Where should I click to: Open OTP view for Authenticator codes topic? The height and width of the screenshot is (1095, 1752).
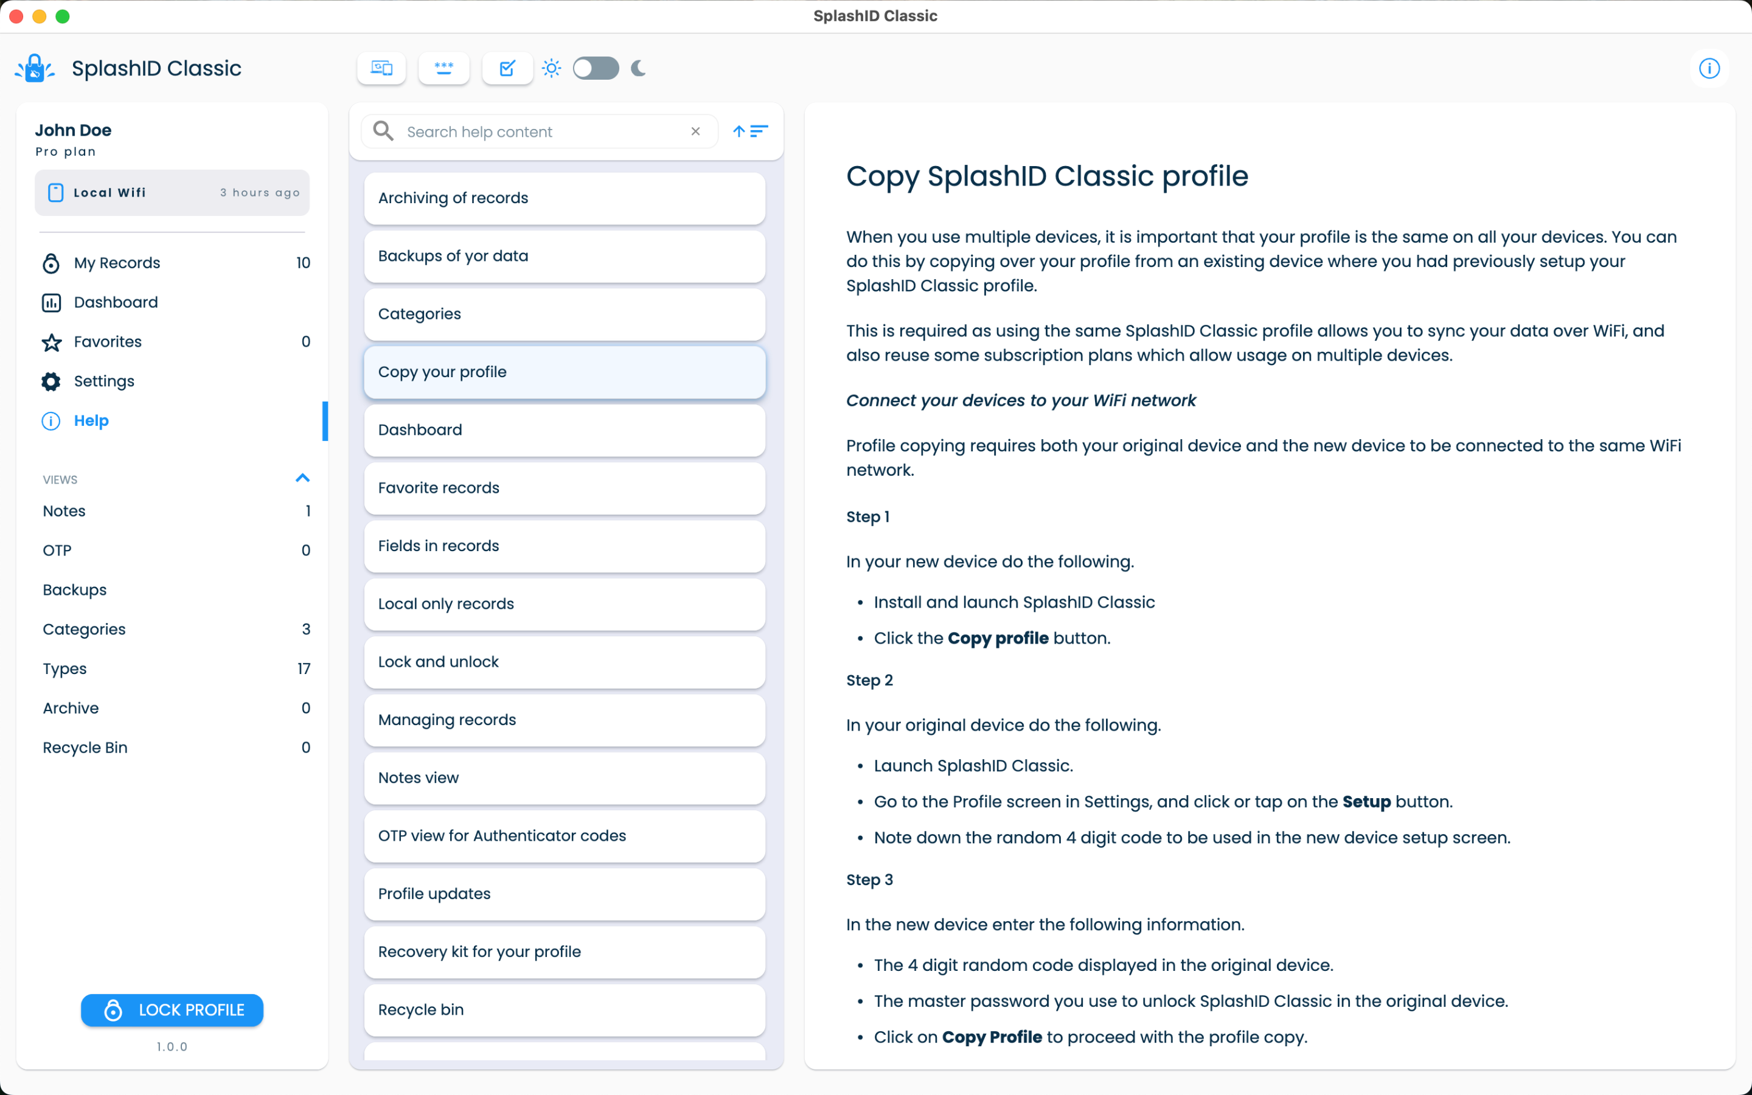click(x=565, y=836)
